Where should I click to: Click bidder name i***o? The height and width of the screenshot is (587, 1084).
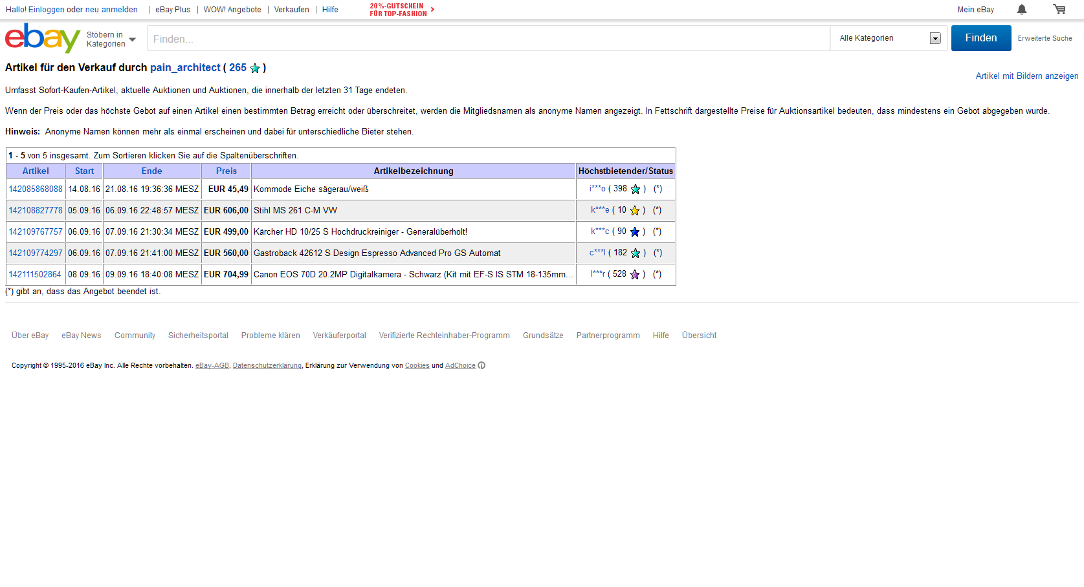click(597, 189)
